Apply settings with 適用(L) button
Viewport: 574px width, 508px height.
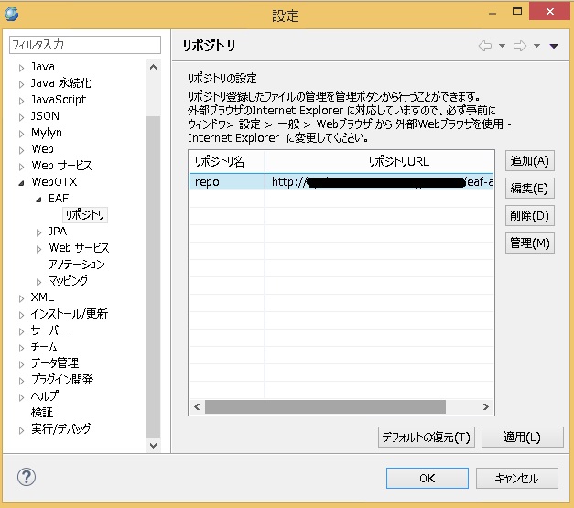[x=522, y=438]
